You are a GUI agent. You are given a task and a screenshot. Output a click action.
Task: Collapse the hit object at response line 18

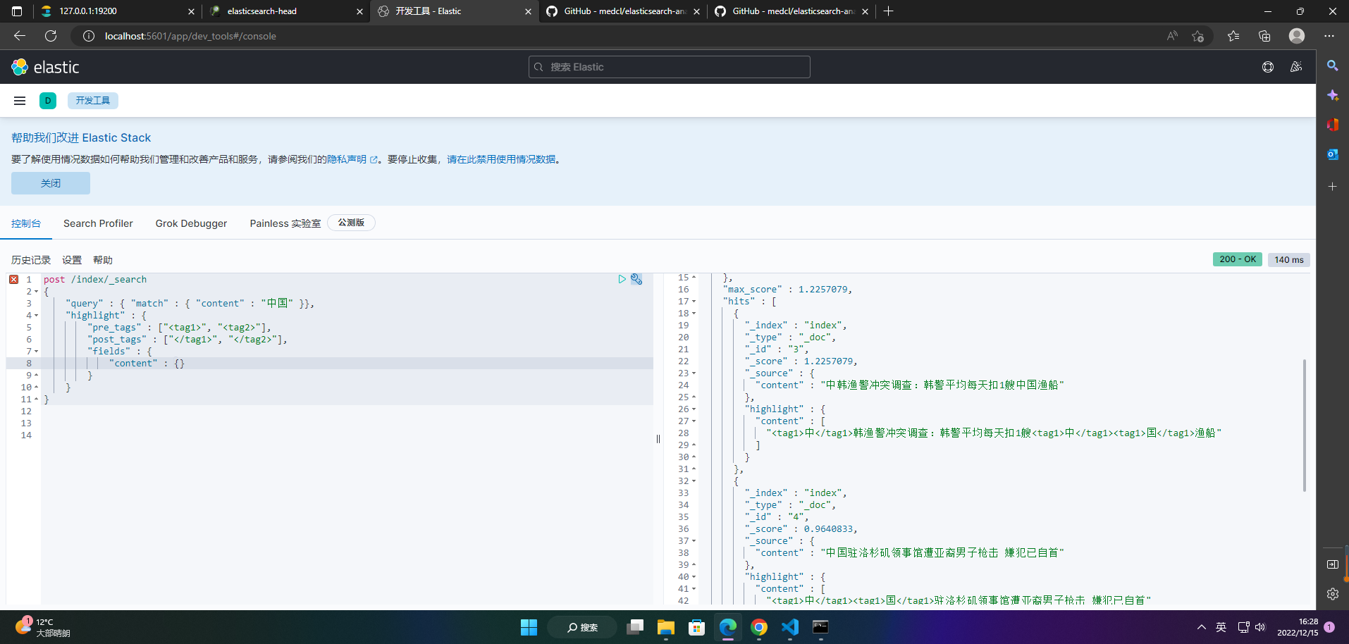(694, 314)
